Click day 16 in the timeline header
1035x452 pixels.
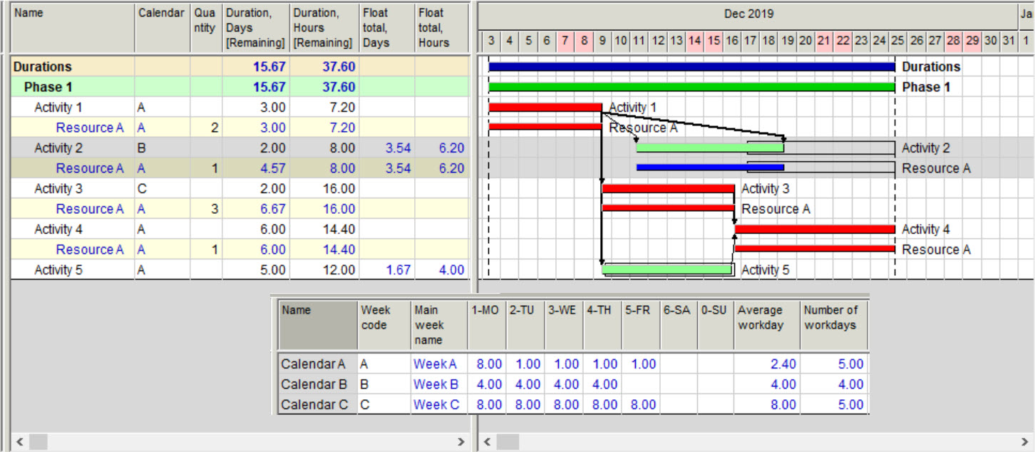tap(732, 41)
